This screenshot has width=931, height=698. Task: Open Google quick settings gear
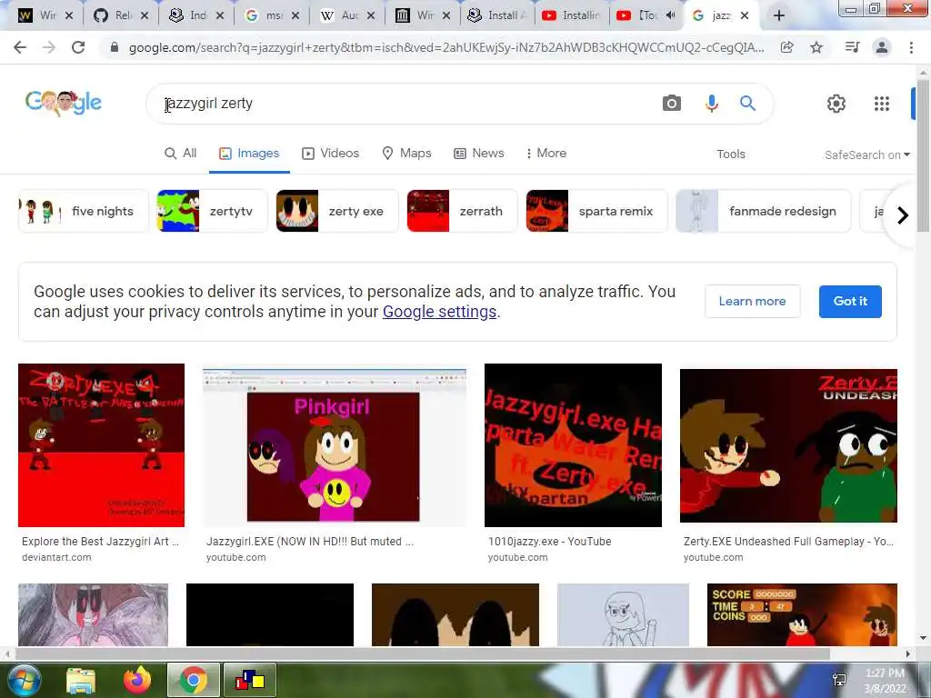[x=836, y=104]
